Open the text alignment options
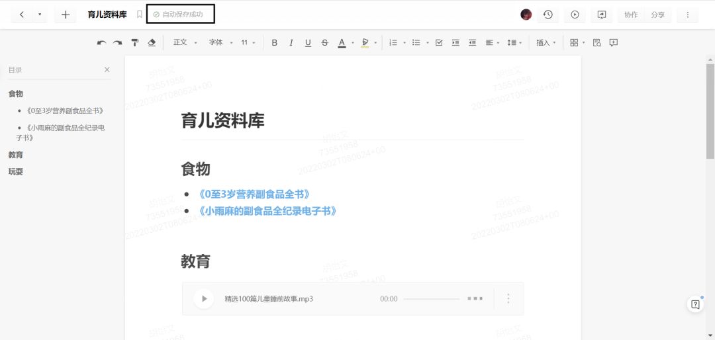This screenshot has height=340, width=715. coord(492,42)
